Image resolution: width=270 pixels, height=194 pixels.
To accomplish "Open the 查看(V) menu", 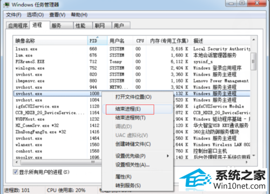I will click(57, 15).
